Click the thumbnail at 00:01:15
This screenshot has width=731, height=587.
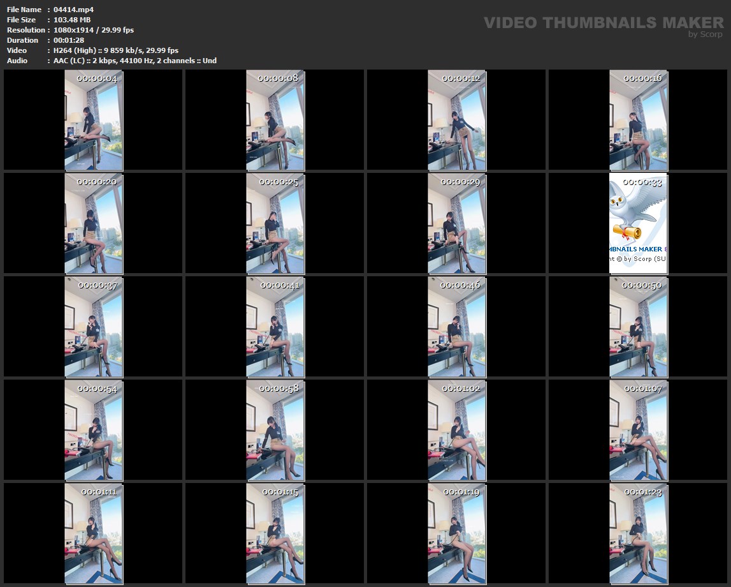coord(275,534)
